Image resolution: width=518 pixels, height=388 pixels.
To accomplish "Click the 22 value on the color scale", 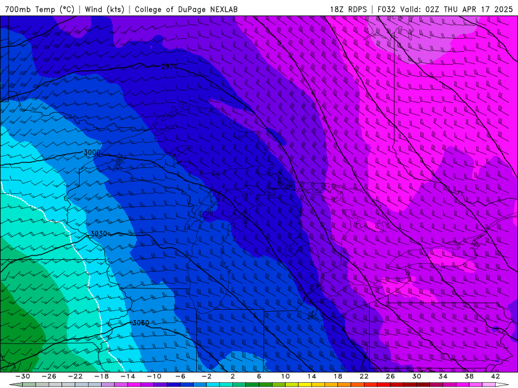I will click(x=364, y=376).
